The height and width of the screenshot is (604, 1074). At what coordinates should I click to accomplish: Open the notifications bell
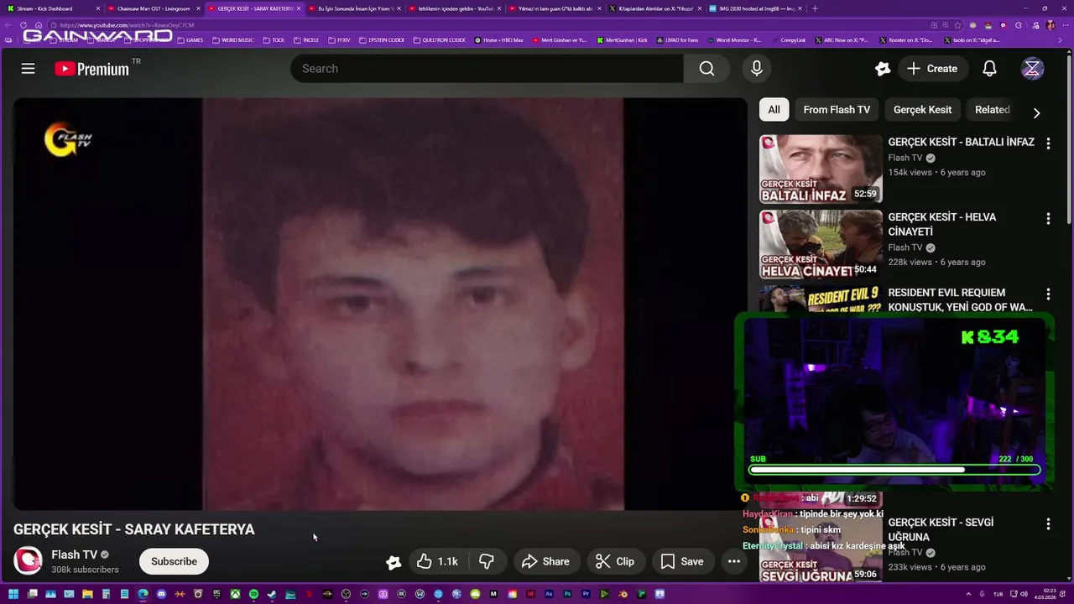click(989, 69)
